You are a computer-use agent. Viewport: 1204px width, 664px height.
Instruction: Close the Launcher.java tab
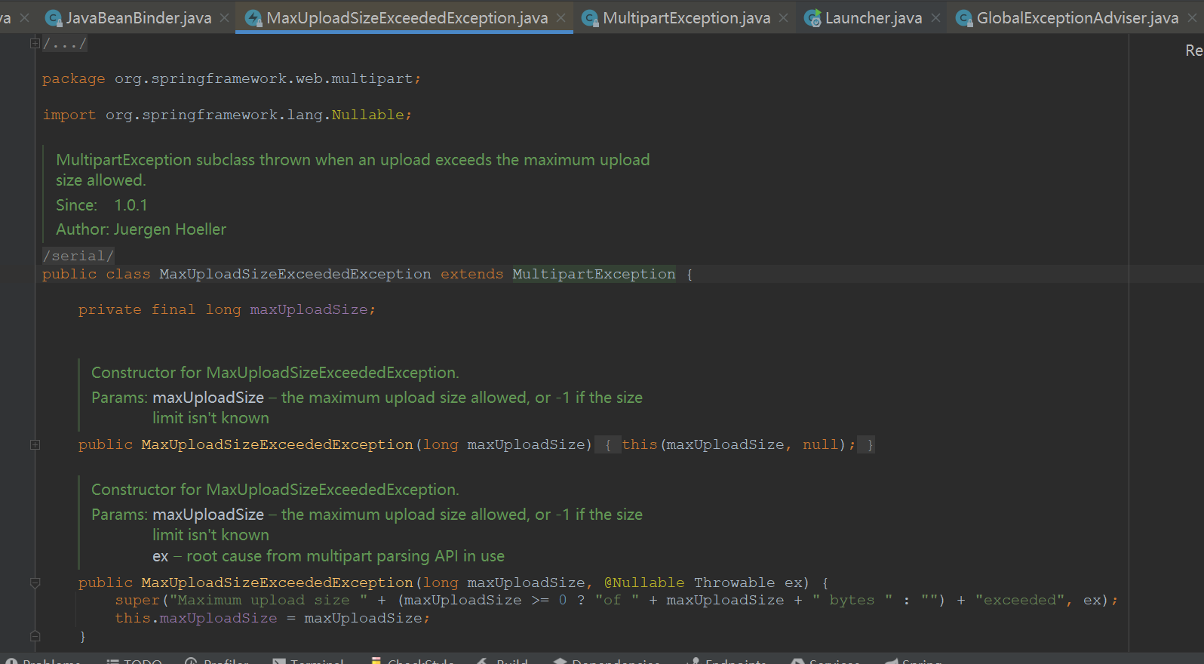(x=935, y=18)
